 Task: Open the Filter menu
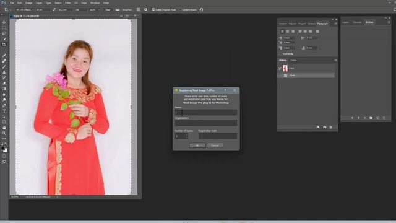pos(68,3)
